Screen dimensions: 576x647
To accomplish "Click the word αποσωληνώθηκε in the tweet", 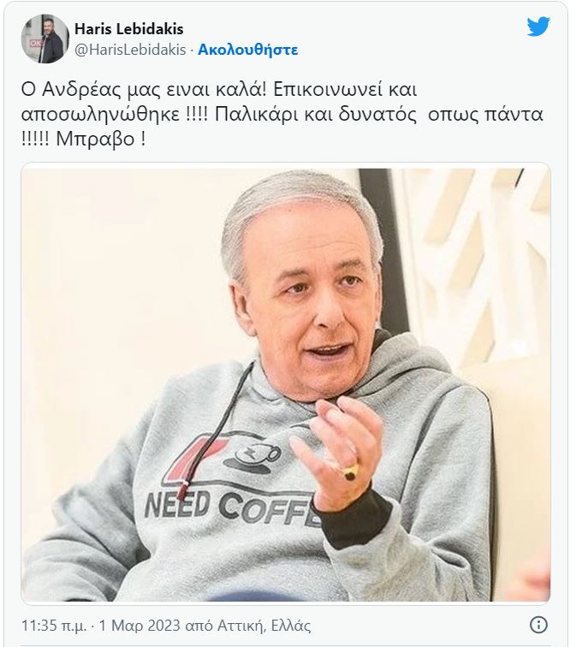I will (100, 114).
